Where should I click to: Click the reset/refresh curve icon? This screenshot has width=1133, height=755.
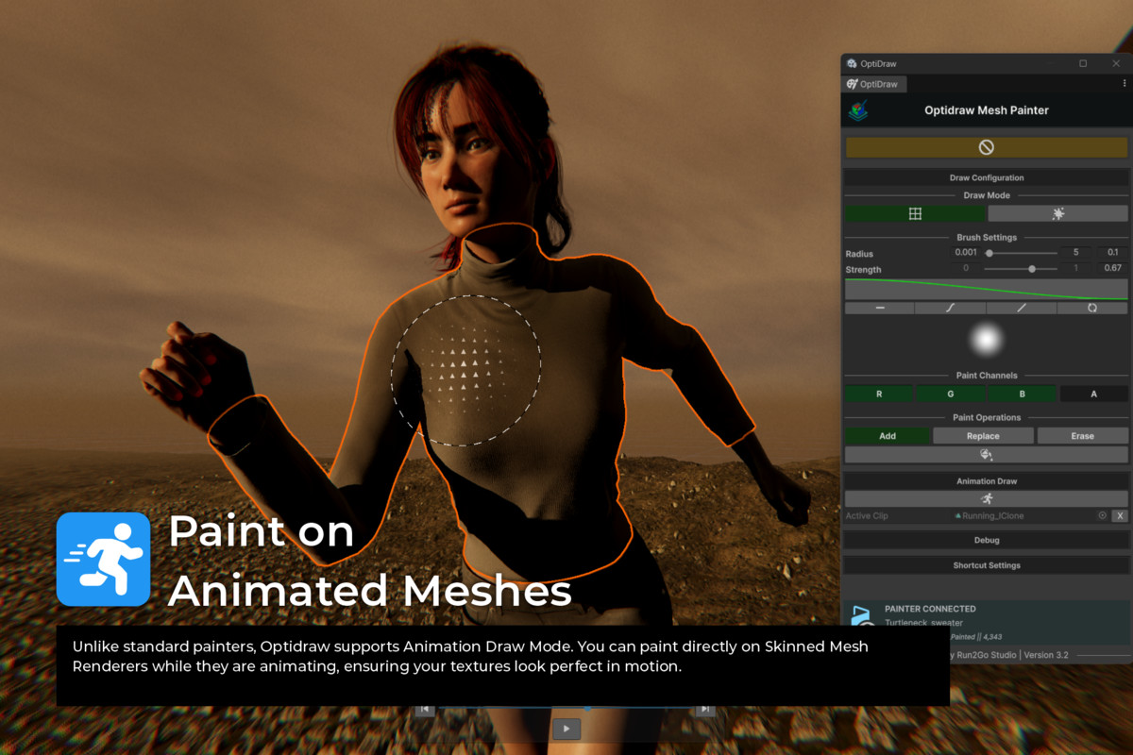click(1092, 308)
